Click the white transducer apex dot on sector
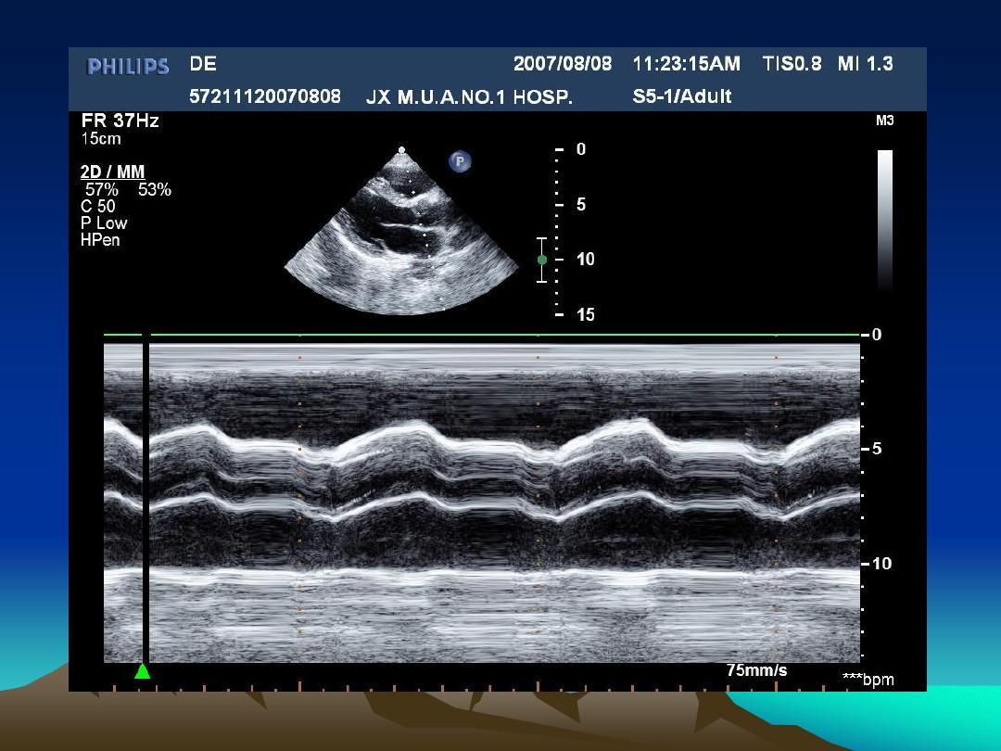Image resolution: width=1001 pixels, height=751 pixels. tap(401, 150)
